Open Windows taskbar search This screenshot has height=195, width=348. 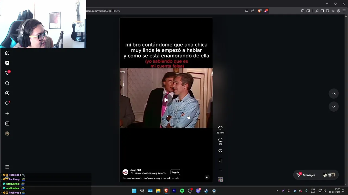click(x=142, y=191)
